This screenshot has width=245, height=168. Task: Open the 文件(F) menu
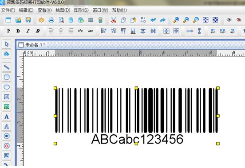(8, 10)
